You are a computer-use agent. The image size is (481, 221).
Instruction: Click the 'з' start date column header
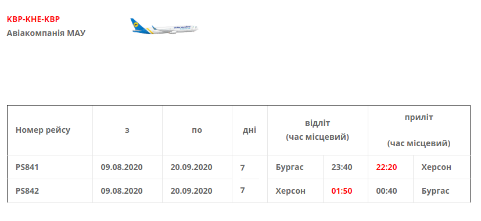[127, 130]
